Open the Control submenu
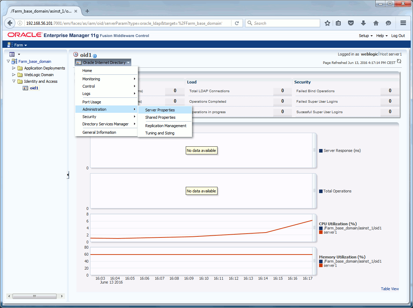The height and width of the screenshot is (308, 413). pyautogui.click(x=106, y=86)
